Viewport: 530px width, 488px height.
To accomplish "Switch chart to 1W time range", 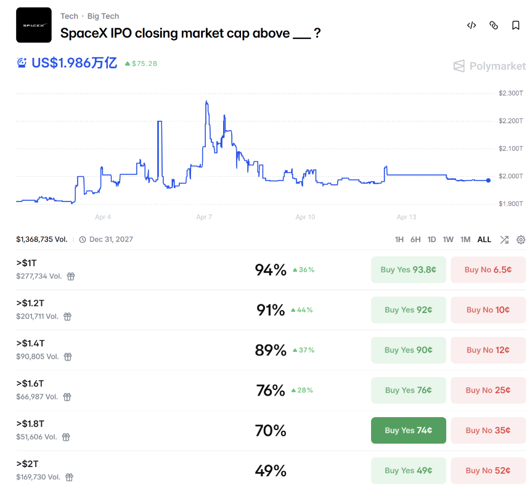I will (448, 239).
